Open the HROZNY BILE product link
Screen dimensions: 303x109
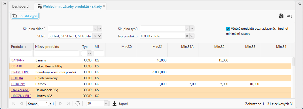pos(21,96)
